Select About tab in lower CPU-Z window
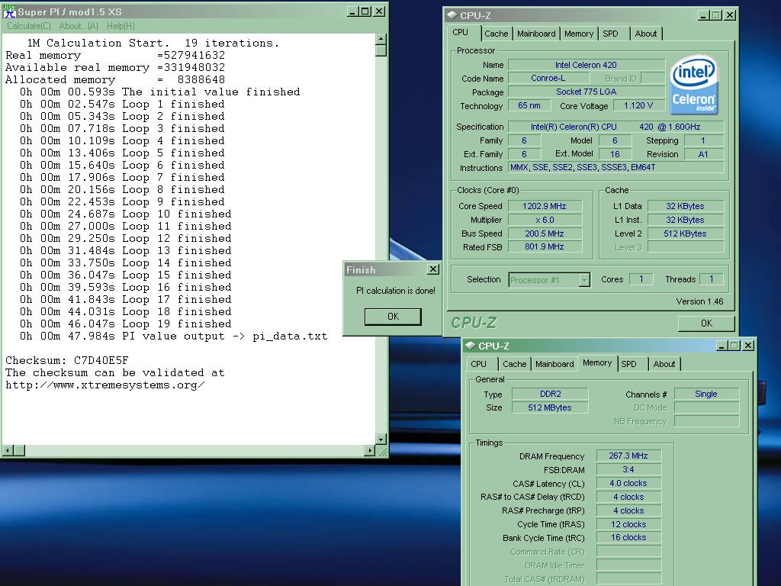781x586 pixels. [x=664, y=364]
